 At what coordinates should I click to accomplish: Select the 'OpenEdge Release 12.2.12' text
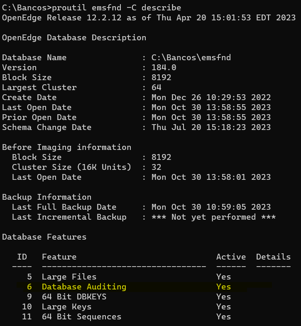62,18
